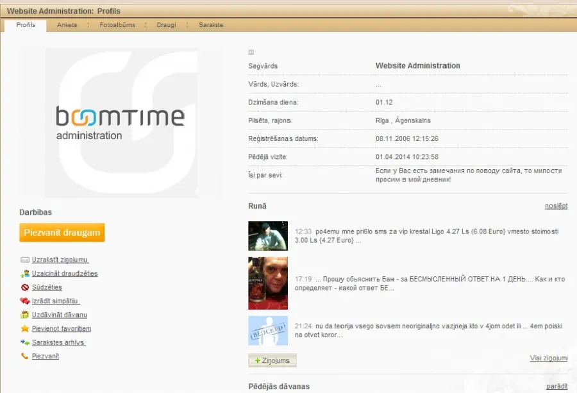Click the star icon beside Pievienot favorītiem

24,328
